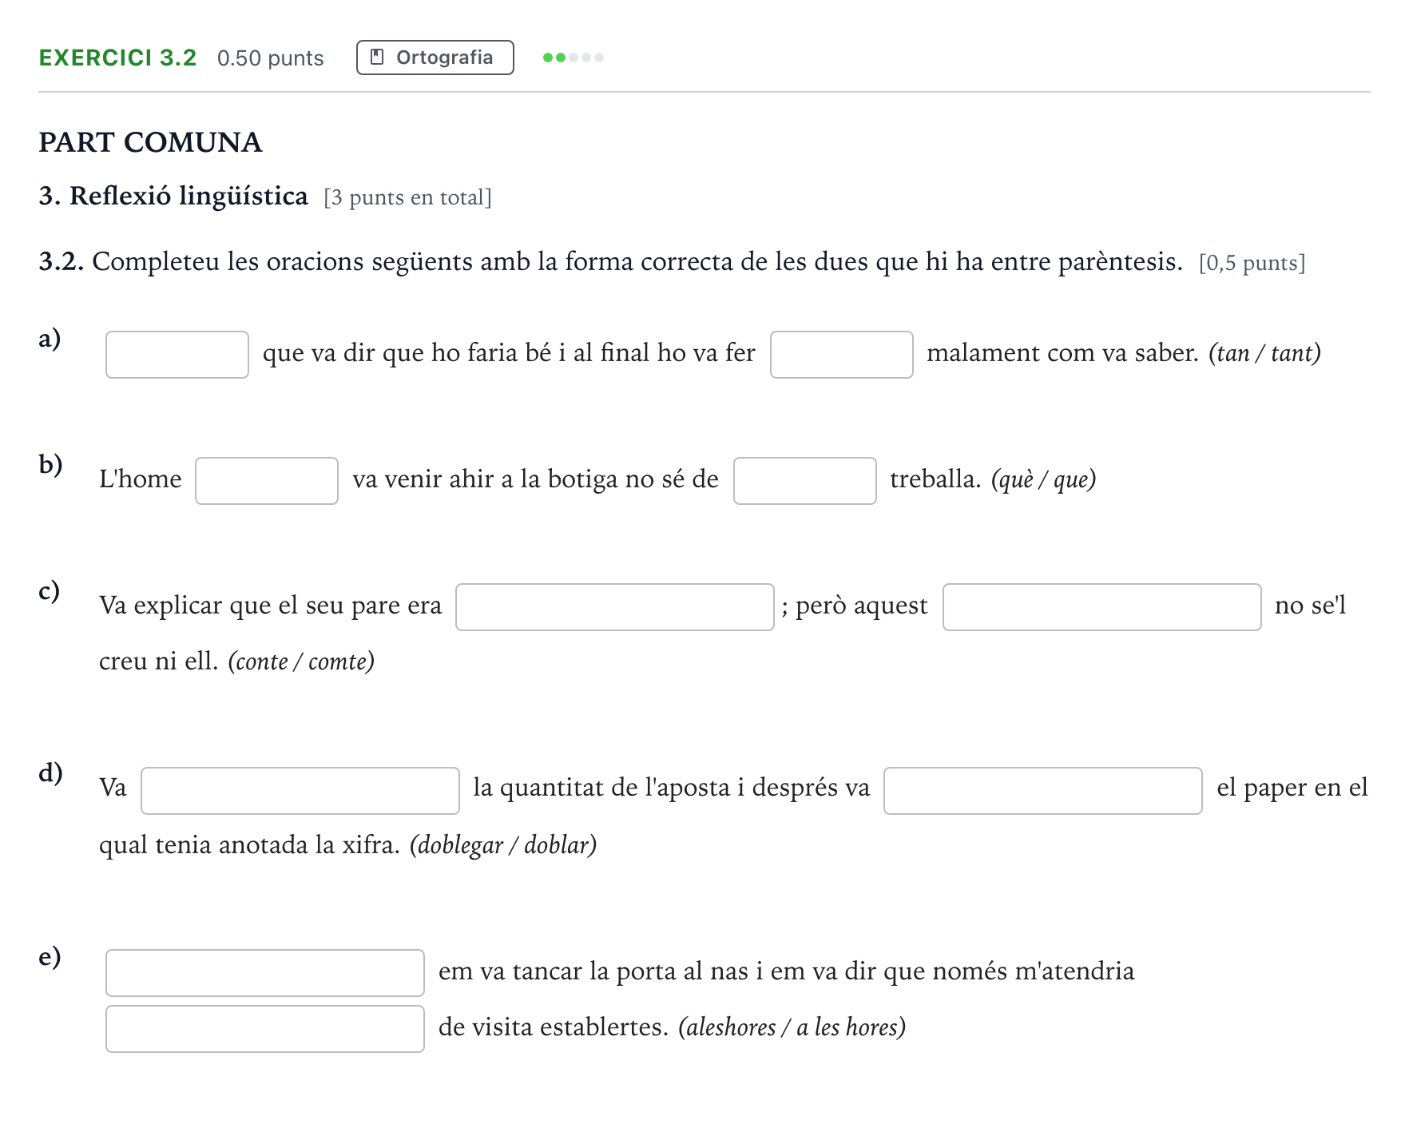Click the '(aleshores / a les hores)' hint text
The height and width of the screenshot is (1136, 1409).
792,1027
